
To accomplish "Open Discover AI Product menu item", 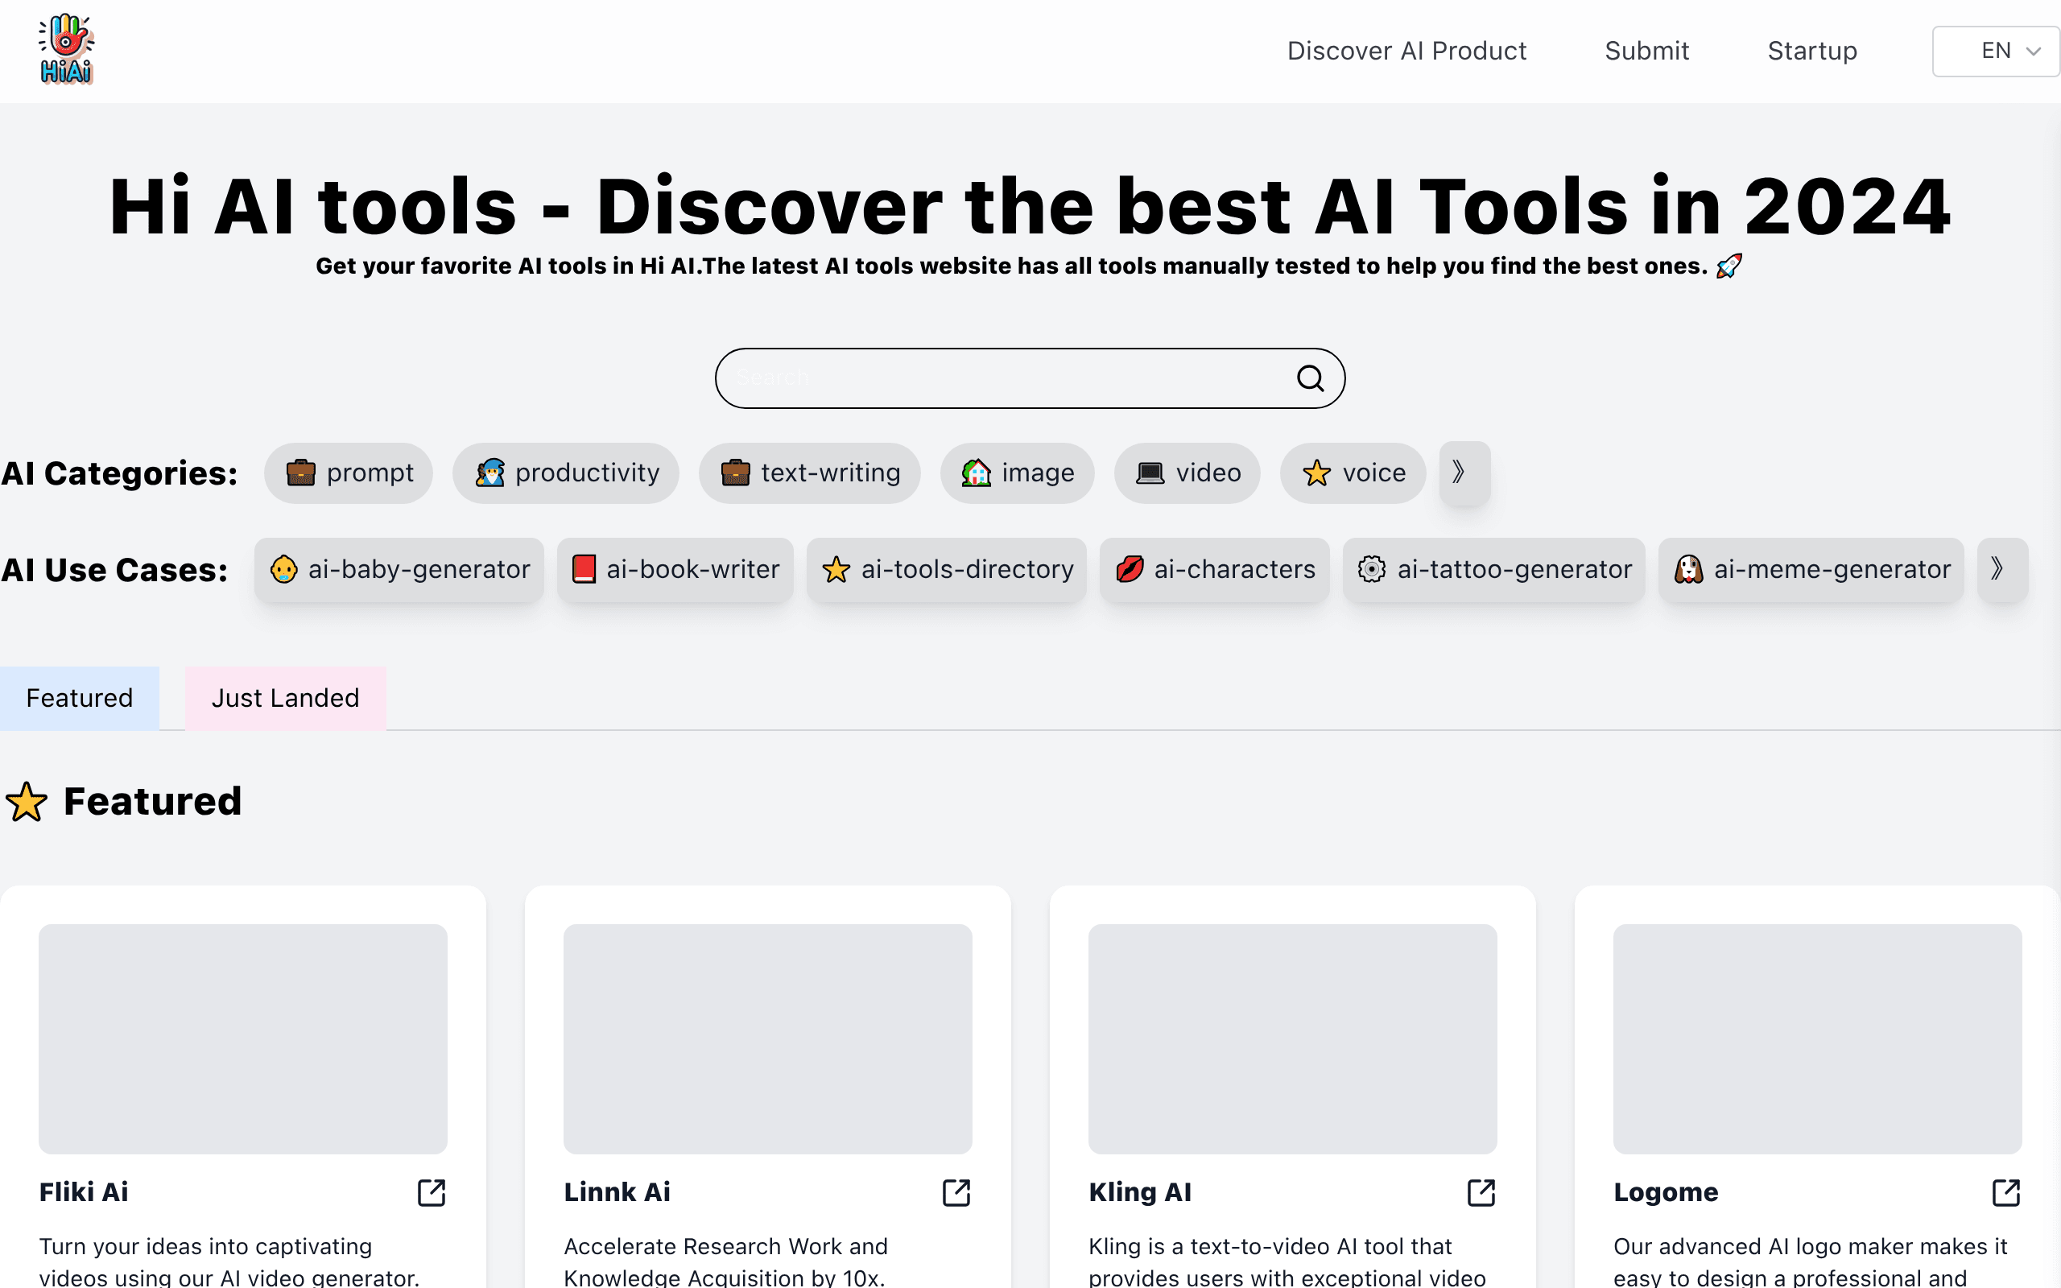I will 1407,51.
